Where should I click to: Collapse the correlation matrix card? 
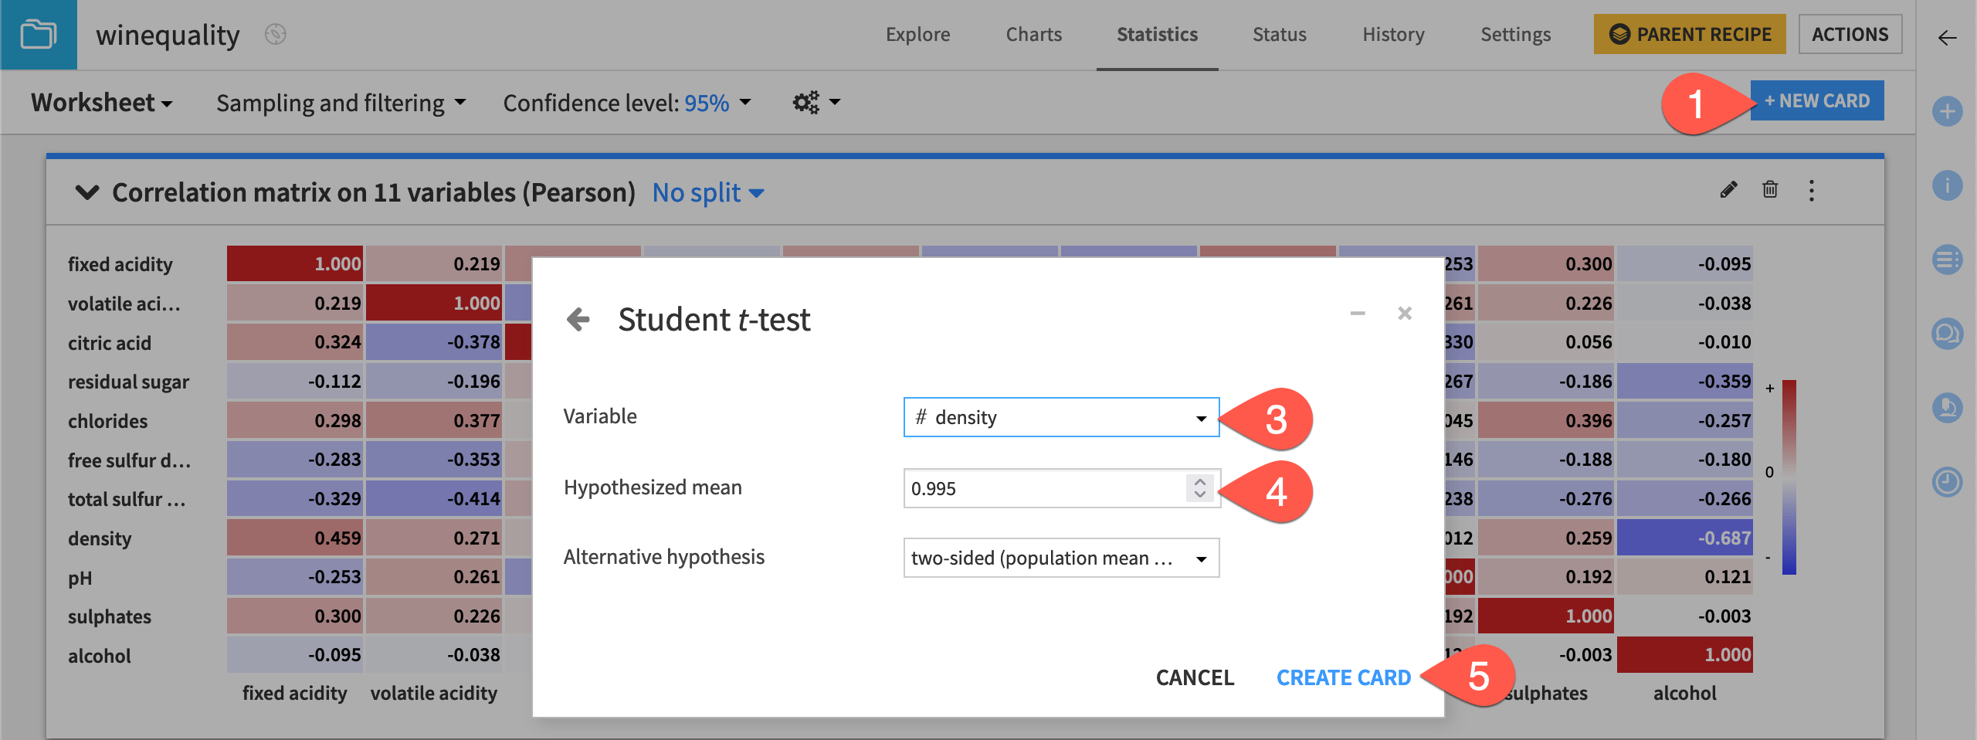tap(87, 192)
